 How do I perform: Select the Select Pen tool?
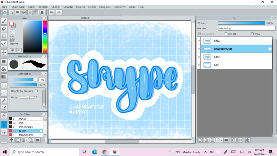4,108
